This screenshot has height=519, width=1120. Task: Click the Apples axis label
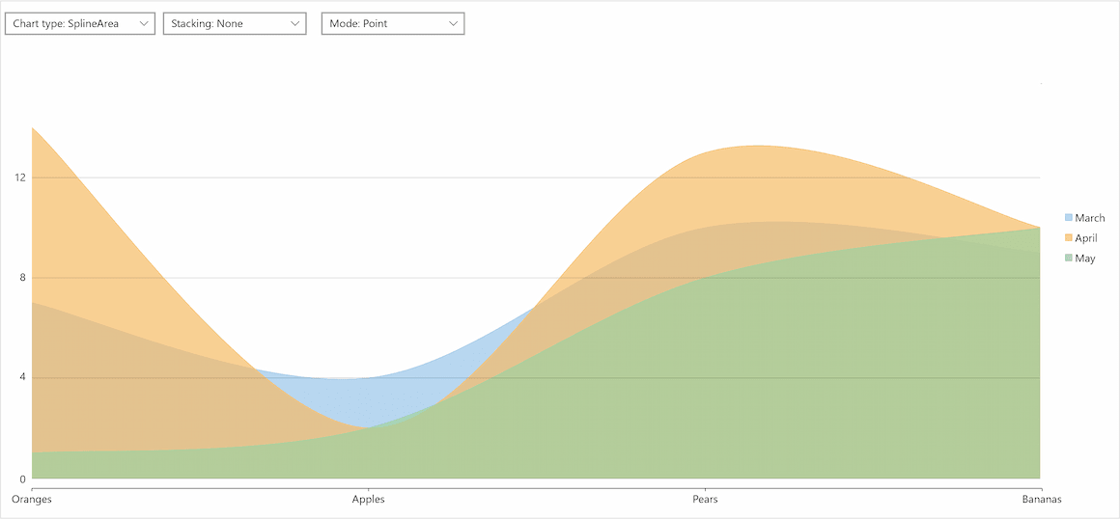pos(369,499)
